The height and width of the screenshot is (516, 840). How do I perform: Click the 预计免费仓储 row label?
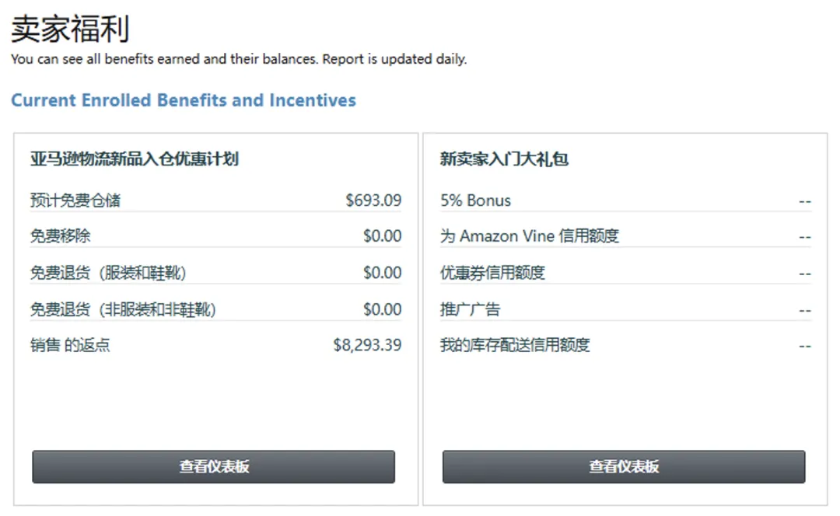pyautogui.click(x=75, y=200)
